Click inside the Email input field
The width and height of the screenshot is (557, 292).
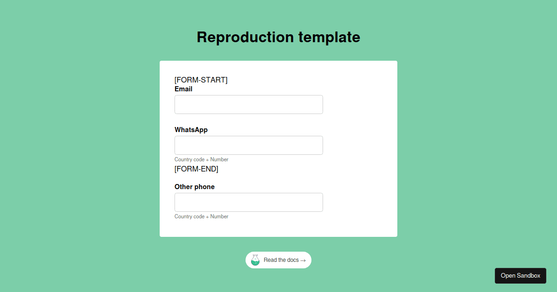pos(248,104)
